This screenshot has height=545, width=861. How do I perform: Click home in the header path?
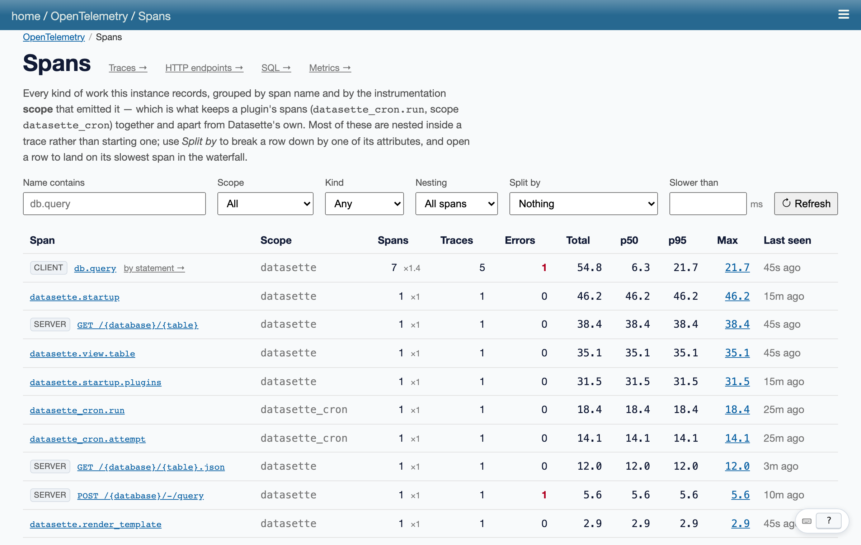point(26,16)
